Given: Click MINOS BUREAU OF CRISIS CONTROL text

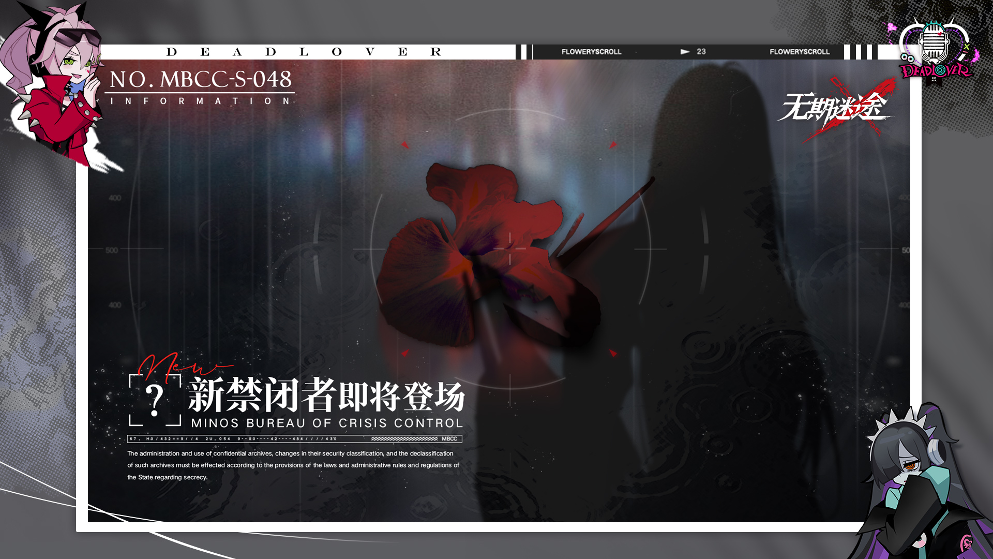Looking at the screenshot, I should [327, 423].
